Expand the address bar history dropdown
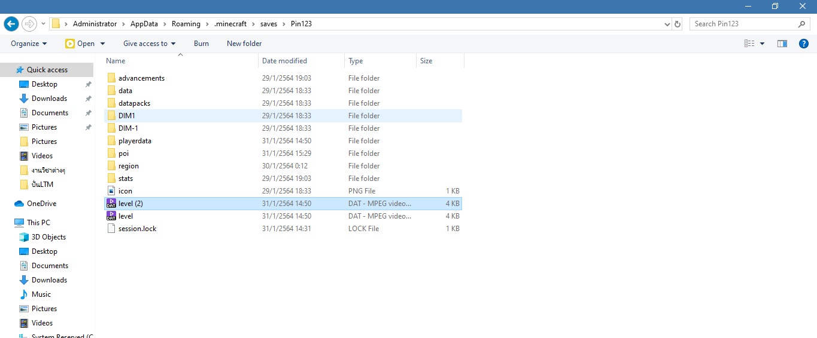817x338 pixels. [x=667, y=24]
